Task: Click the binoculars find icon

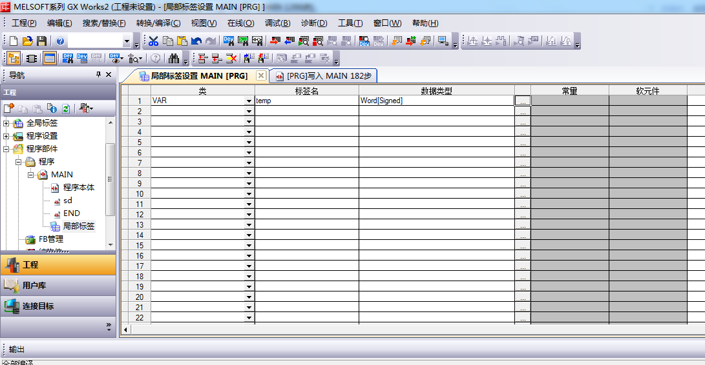Action: pos(174,59)
